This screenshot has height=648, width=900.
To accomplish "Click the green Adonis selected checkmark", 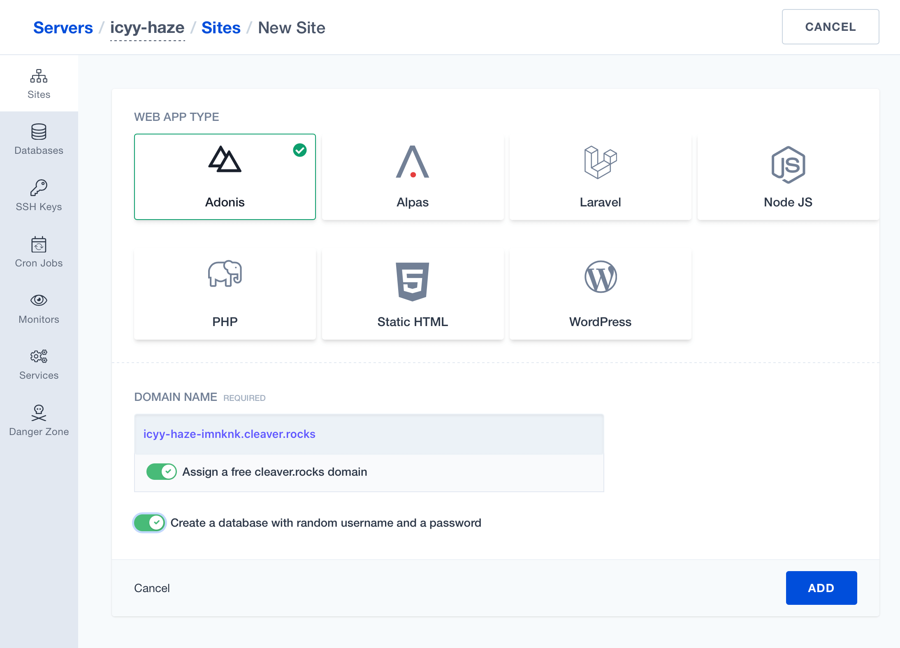I will click(300, 150).
